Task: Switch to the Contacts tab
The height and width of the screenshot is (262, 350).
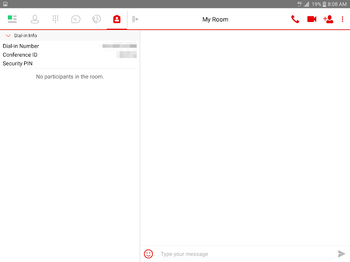Action: [x=35, y=19]
